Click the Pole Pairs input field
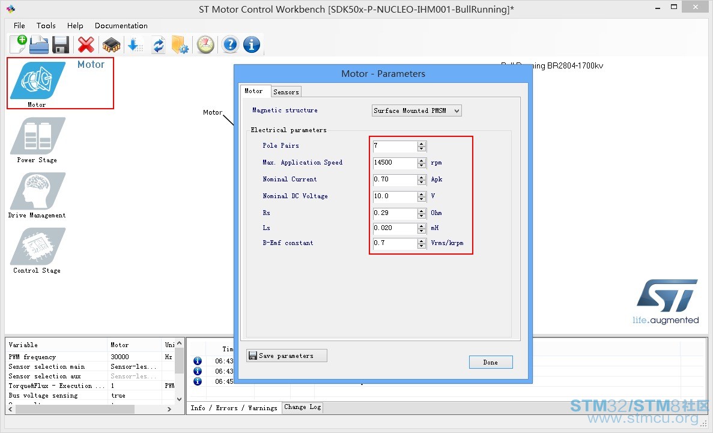The height and width of the screenshot is (433, 713). point(395,146)
